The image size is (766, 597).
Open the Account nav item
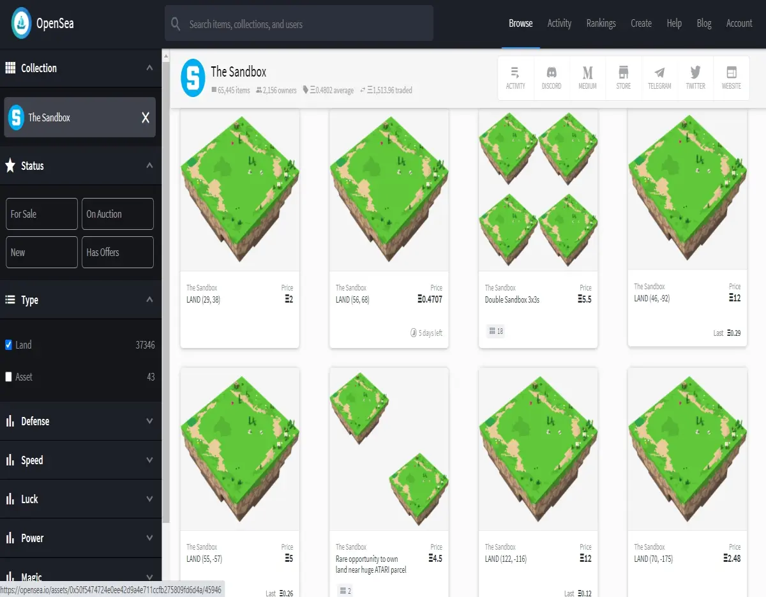pyautogui.click(x=739, y=24)
